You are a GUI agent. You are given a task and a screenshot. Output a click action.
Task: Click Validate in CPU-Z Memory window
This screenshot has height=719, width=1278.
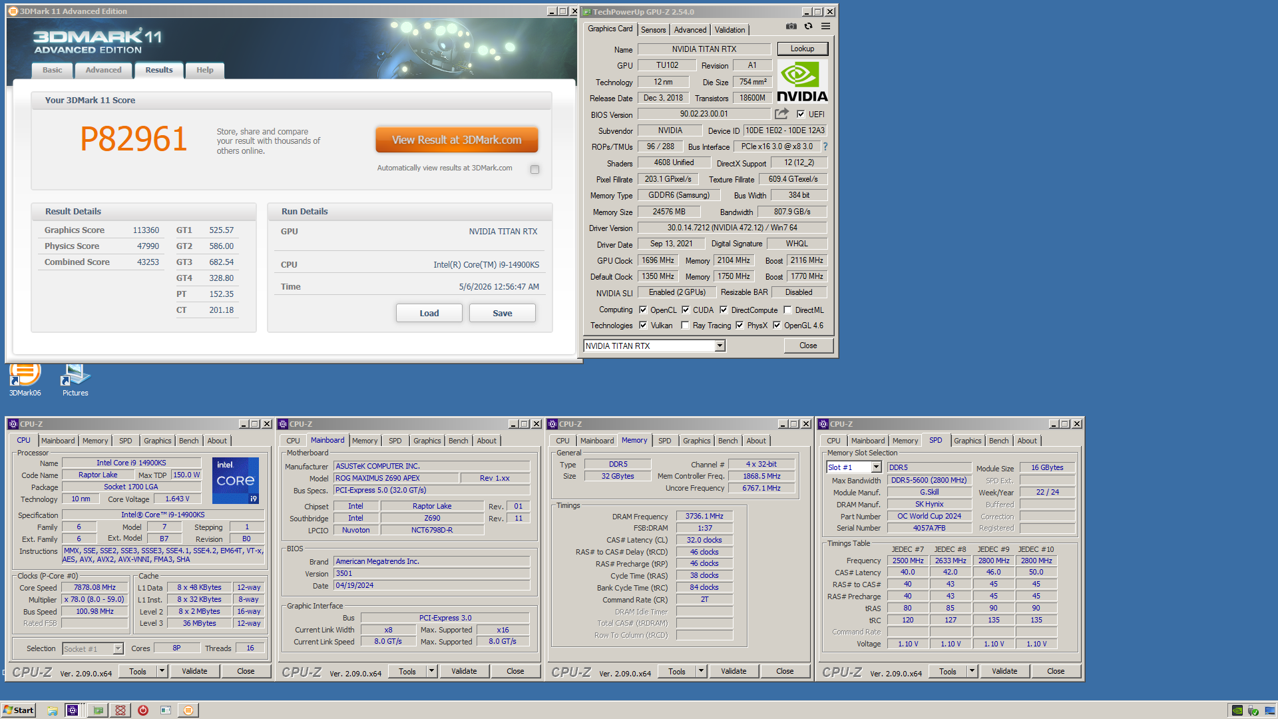coord(734,671)
